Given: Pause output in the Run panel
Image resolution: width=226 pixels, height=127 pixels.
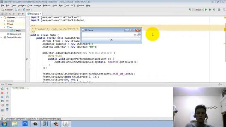Looking at the screenshot, I should coord(2,97).
